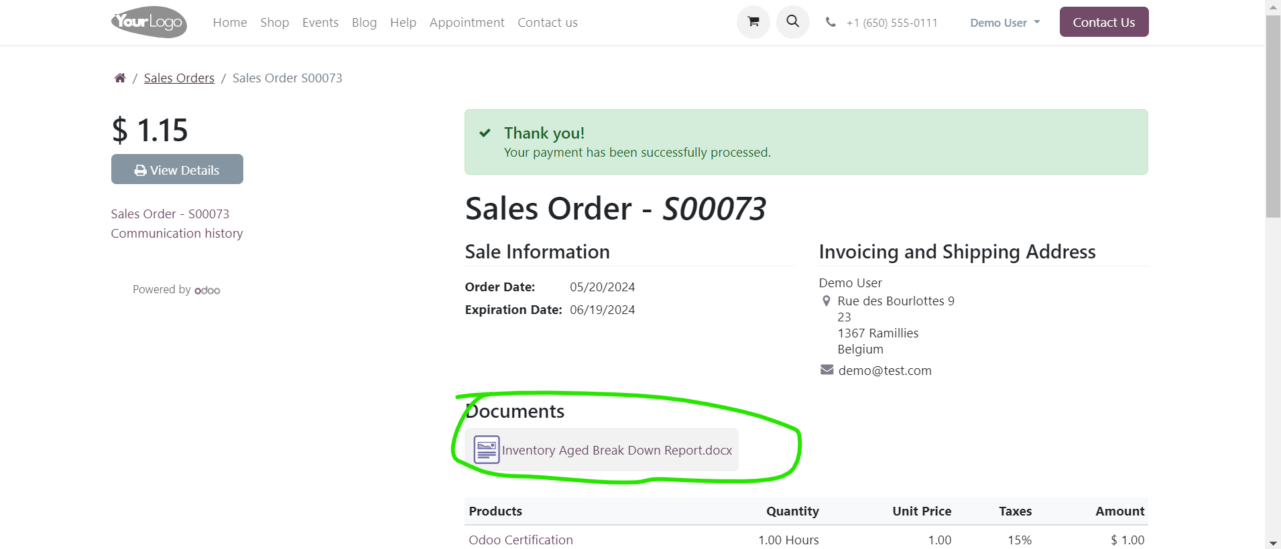This screenshot has height=549, width=1281.
Task: Click the document file icon
Action: pyautogui.click(x=486, y=450)
